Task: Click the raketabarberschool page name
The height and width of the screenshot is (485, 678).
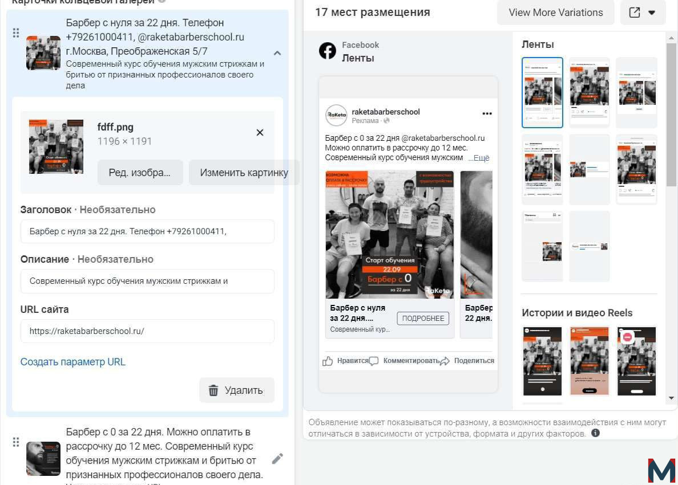Action: pos(386,112)
